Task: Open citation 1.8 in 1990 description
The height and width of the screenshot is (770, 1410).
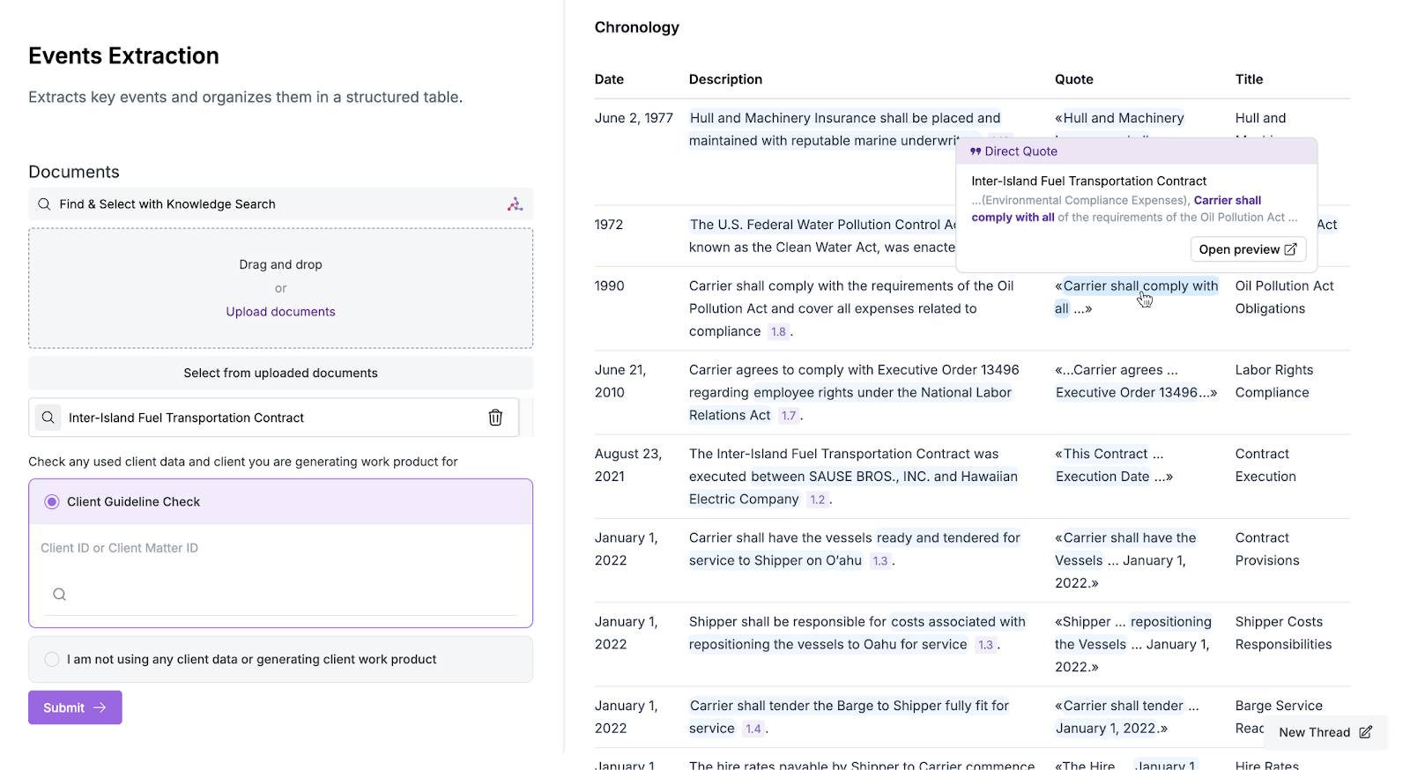Action: pos(778,332)
